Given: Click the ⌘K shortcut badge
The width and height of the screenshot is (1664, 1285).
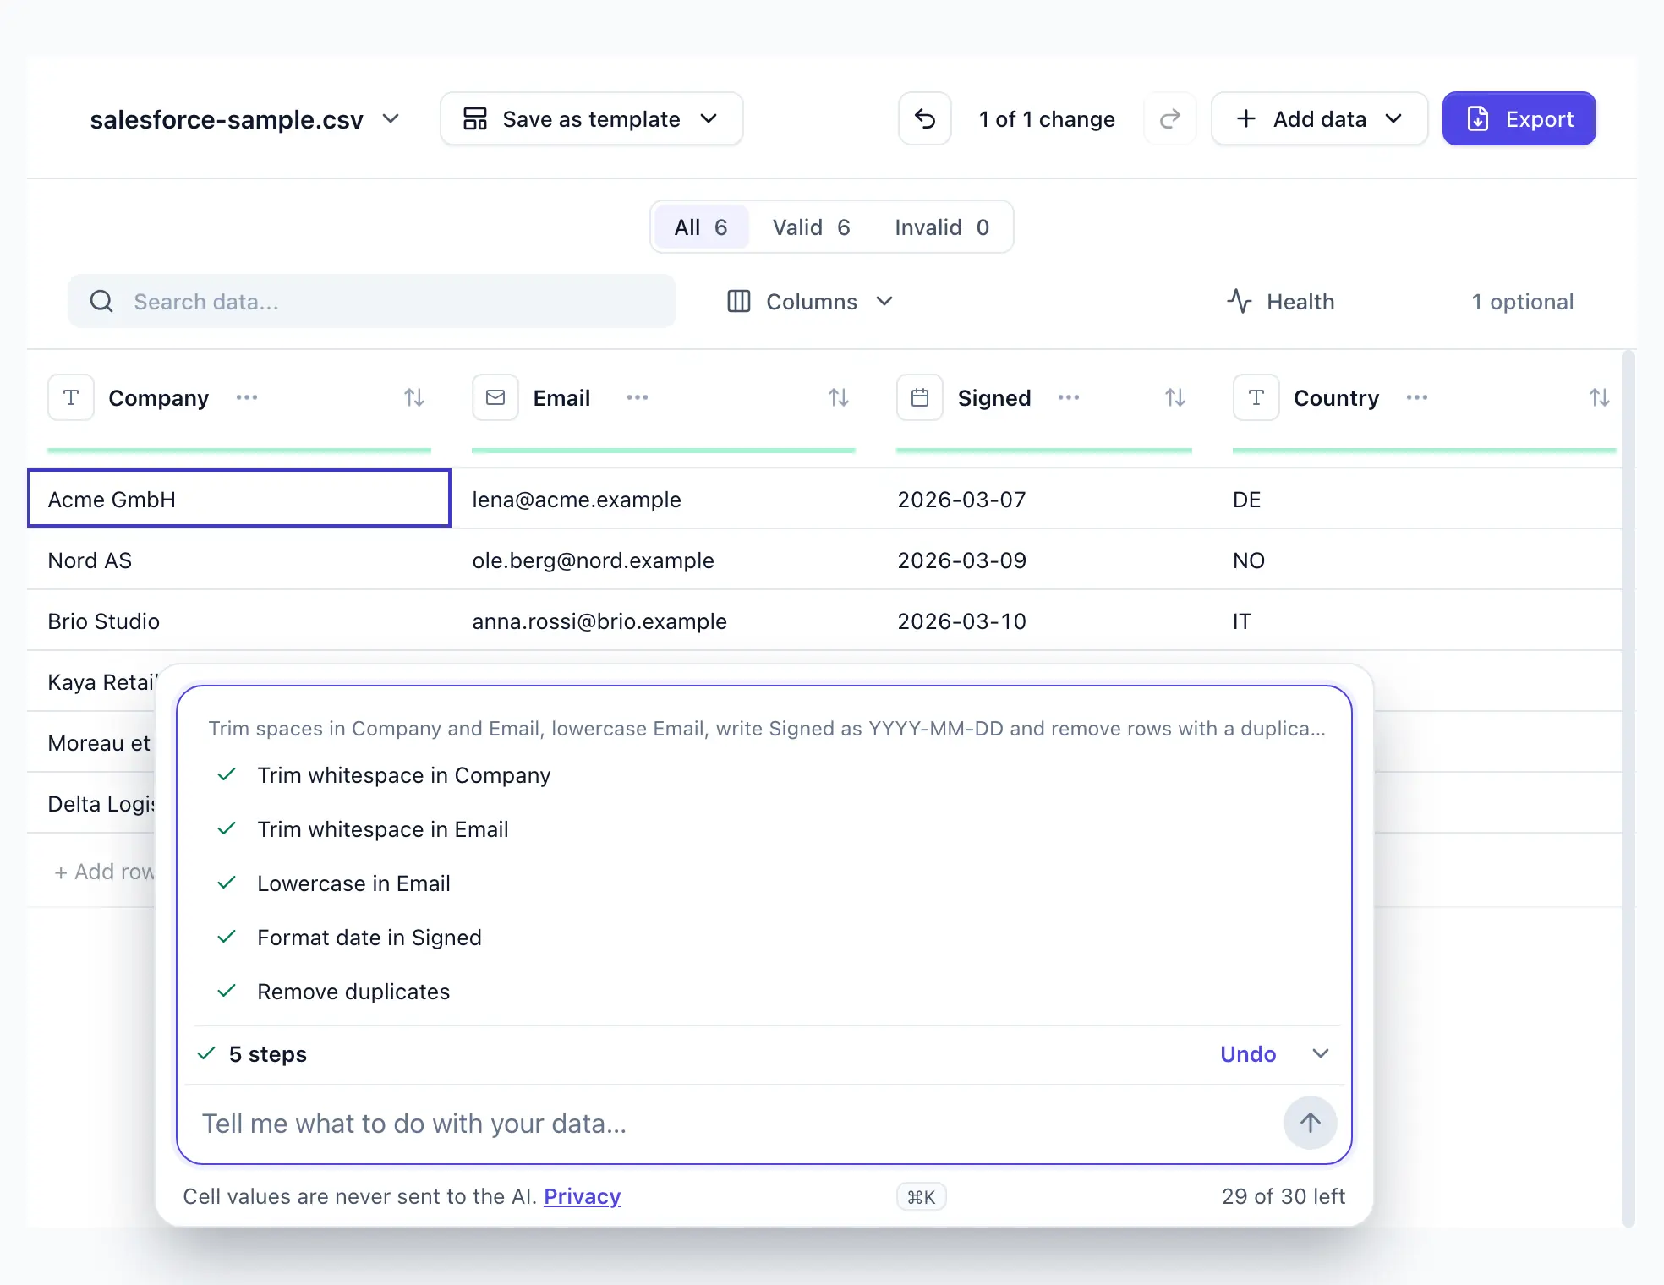Looking at the screenshot, I should [x=922, y=1197].
